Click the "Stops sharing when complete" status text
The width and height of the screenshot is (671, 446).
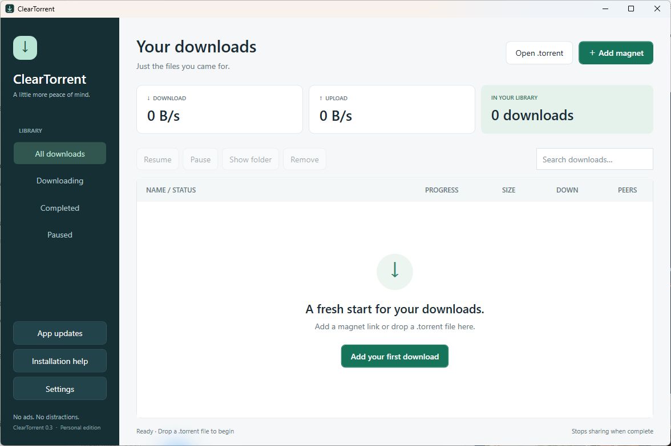pos(612,431)
